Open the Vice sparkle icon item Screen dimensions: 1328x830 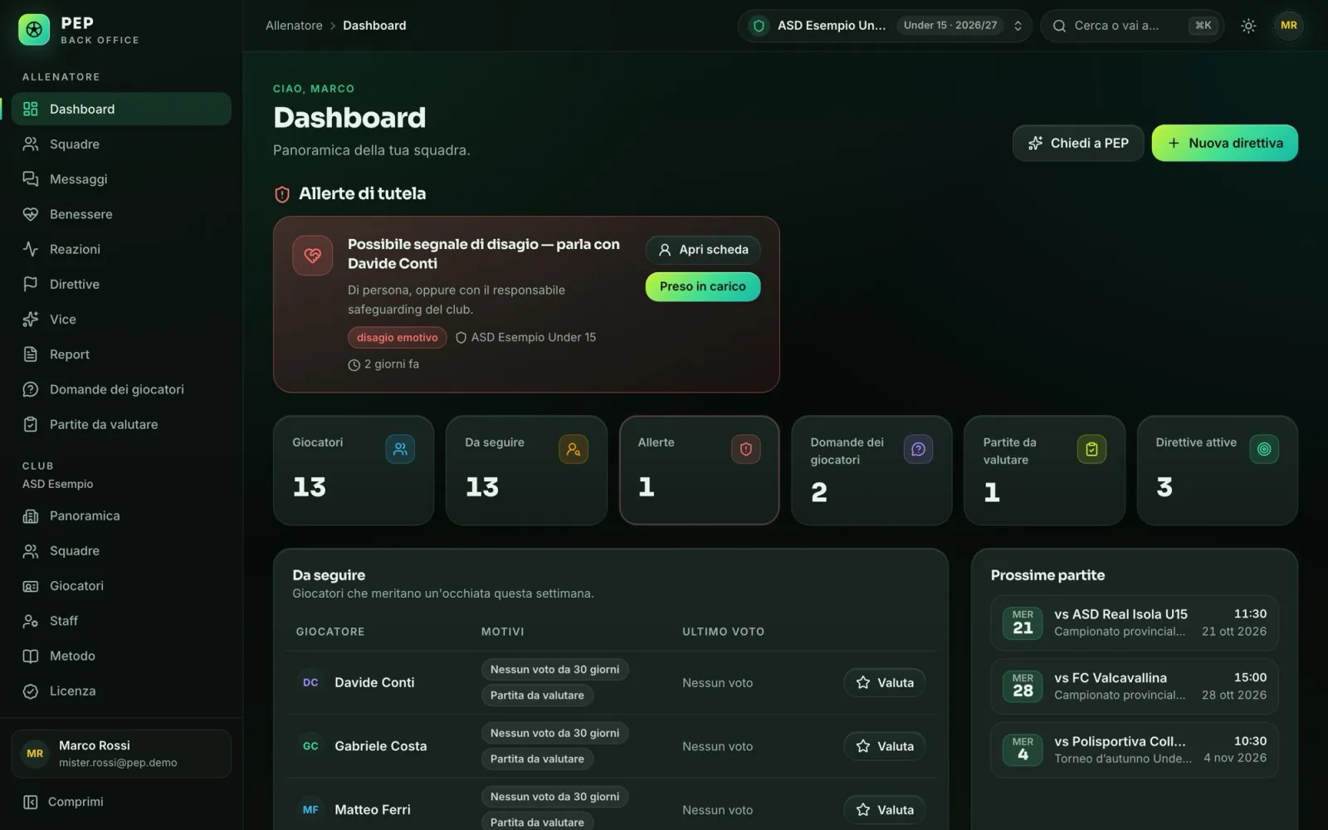point(31,319)
